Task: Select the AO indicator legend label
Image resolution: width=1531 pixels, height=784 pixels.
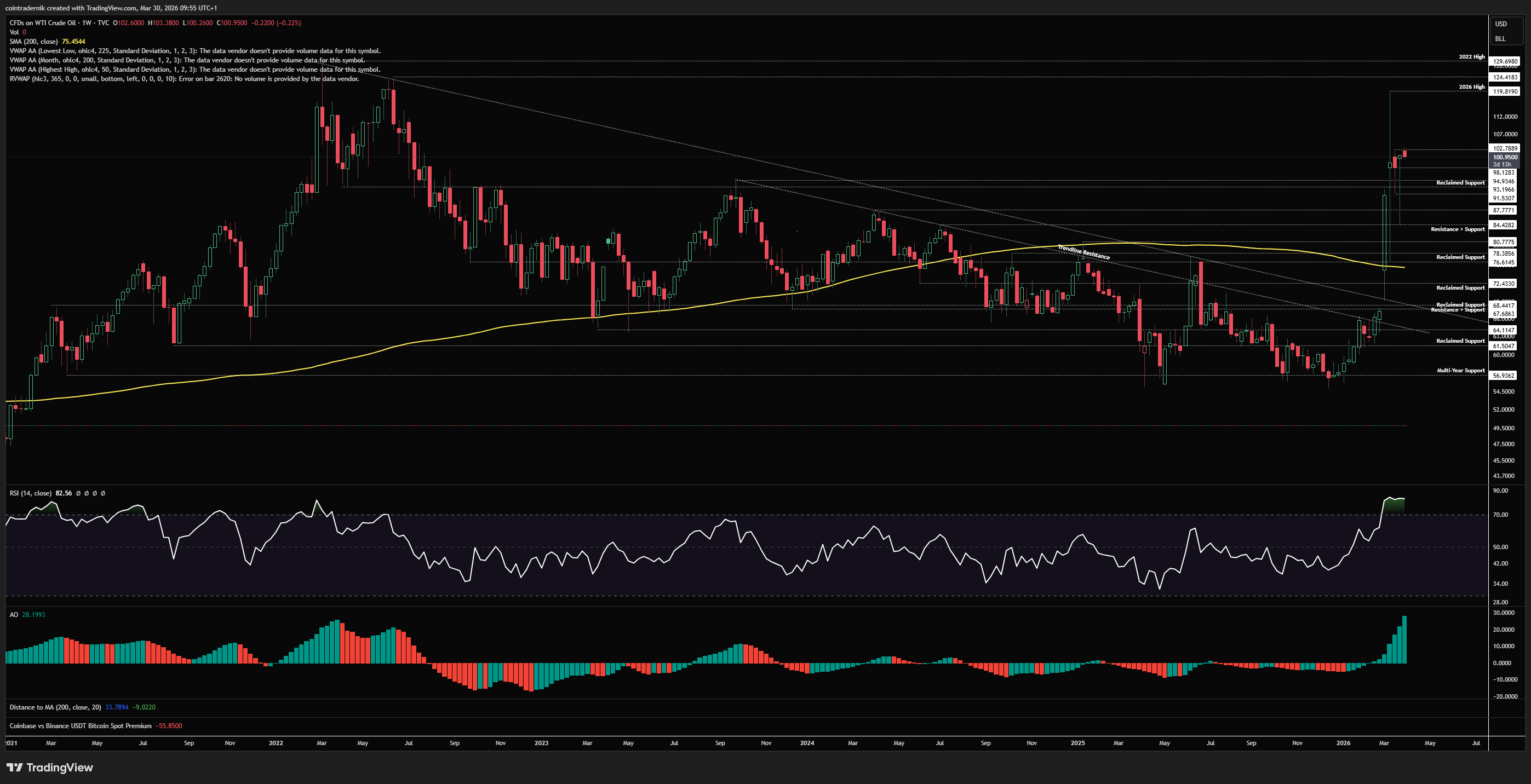Action: click(x=14, y=615)
